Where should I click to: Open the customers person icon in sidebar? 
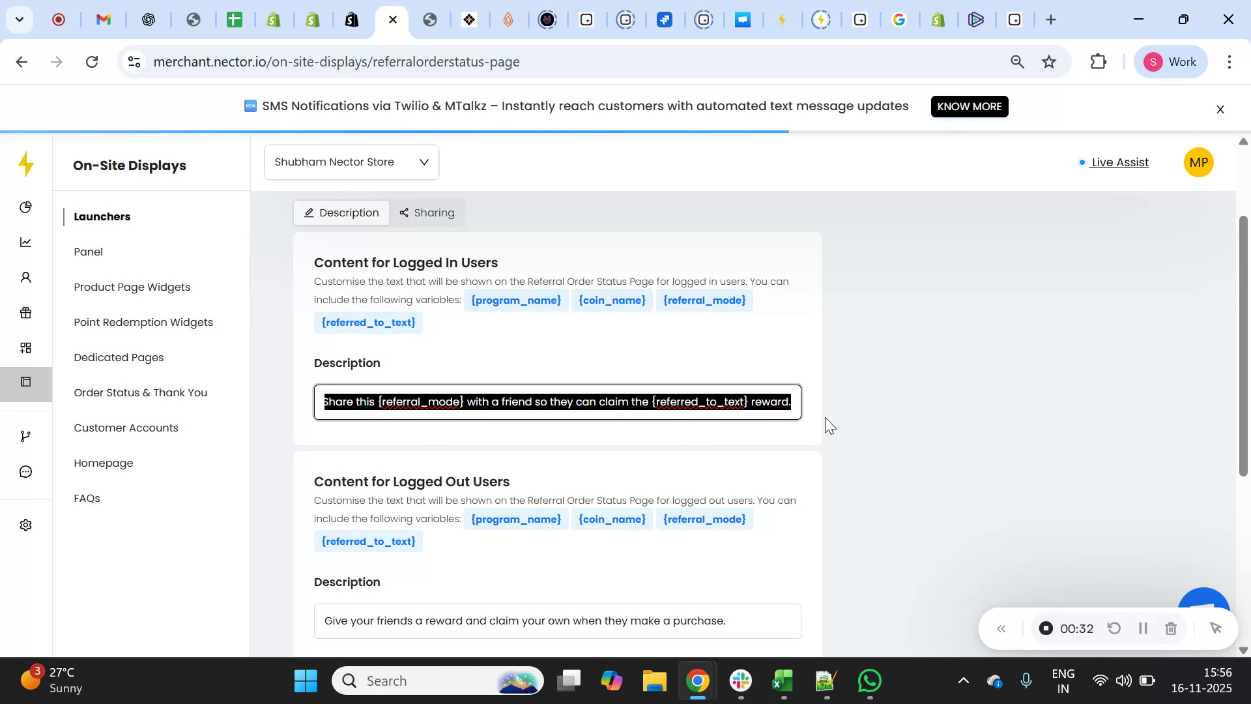click(25, 277)
